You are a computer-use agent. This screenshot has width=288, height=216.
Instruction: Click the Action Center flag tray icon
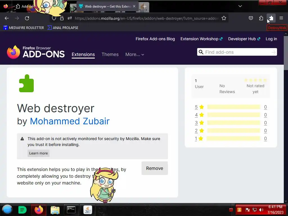tap(247, 210)
